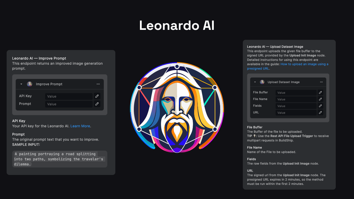Viewport: 354px width, 199px height.
Task: Click the File Name value input
Action: point(296,99)
